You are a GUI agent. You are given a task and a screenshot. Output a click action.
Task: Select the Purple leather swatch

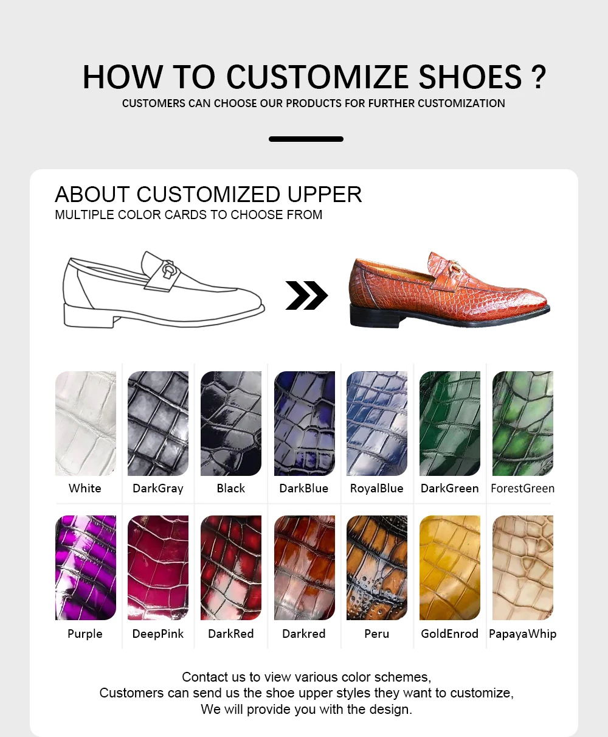click(x=85, y=568)
